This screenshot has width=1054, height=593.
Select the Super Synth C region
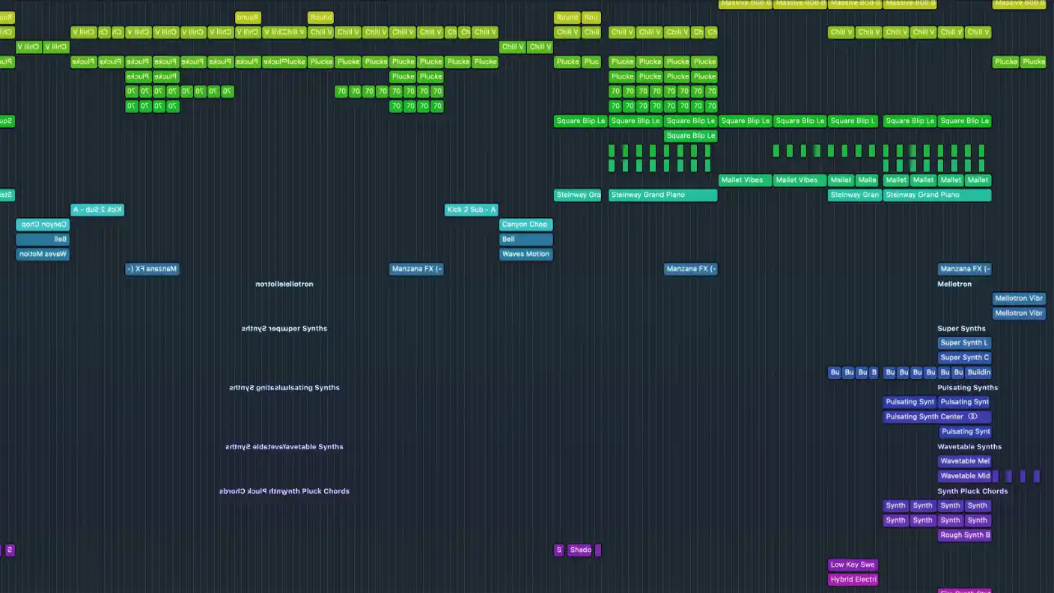(964, 357)
